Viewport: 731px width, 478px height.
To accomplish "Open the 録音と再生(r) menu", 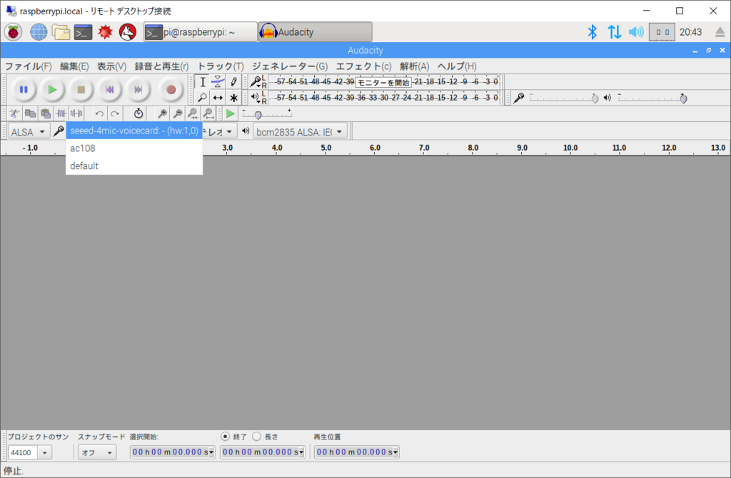I will 162,66.
